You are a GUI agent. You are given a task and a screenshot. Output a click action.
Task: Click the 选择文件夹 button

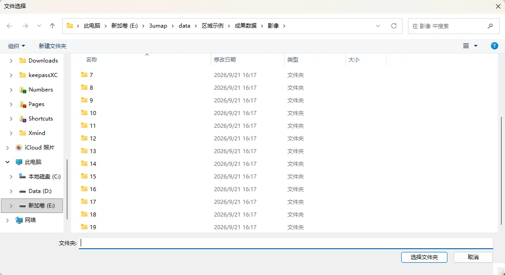click(424, 257)
